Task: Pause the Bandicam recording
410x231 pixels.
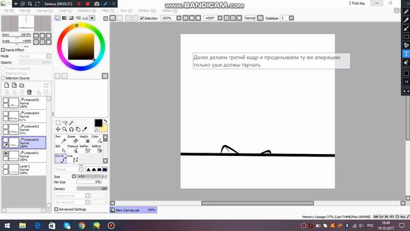Action: click(79, 4)
